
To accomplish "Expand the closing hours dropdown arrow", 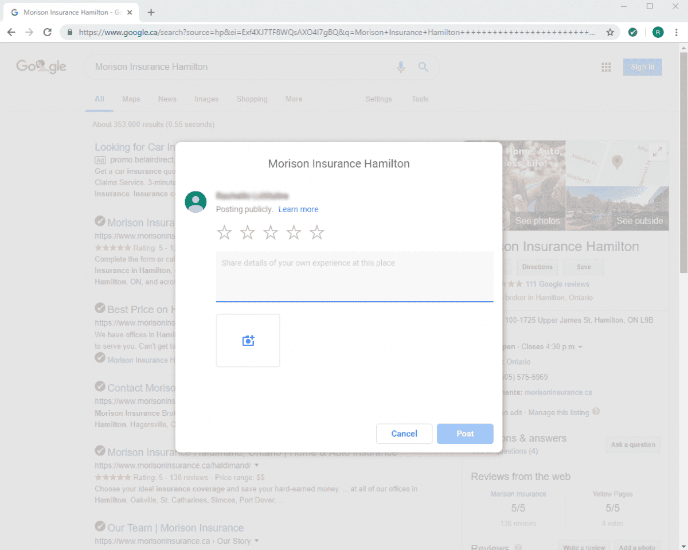I will point(580,347).
